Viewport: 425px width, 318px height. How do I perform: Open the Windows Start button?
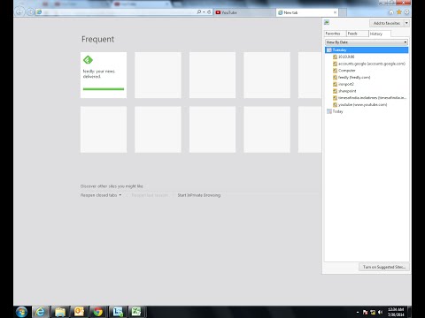21,312
